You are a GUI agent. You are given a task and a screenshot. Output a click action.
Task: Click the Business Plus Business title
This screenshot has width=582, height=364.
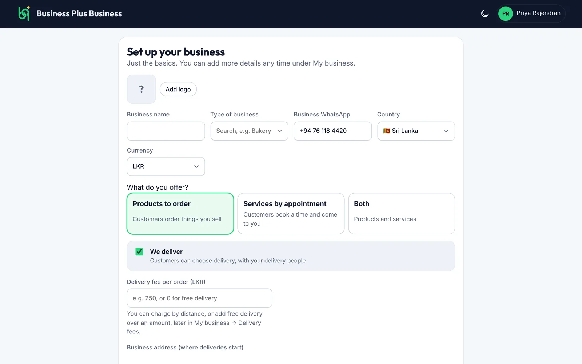pos(79,13)
